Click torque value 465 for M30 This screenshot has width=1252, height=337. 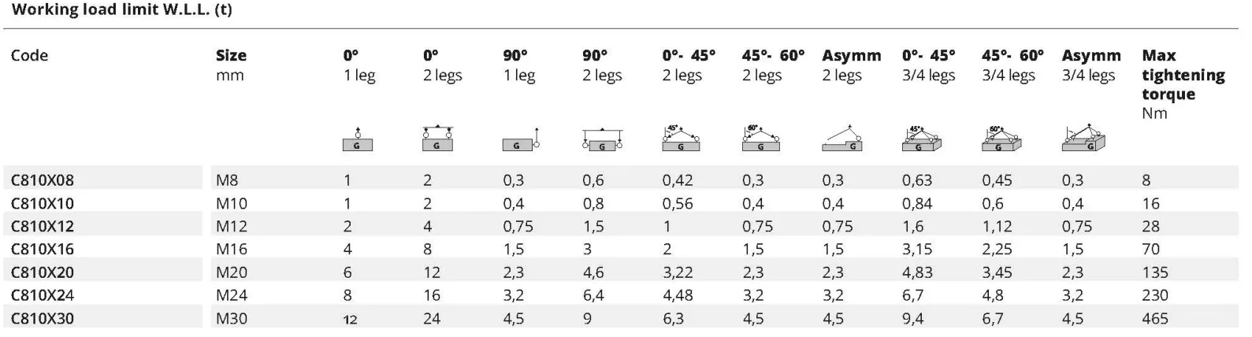pyautogui.click(x=1155, y=318)
